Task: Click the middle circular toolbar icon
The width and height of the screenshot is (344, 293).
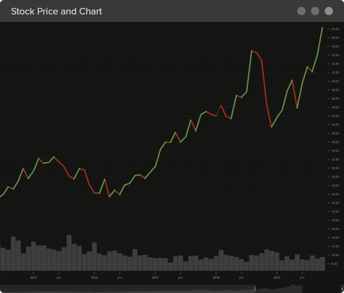Action: click(315, 11)
